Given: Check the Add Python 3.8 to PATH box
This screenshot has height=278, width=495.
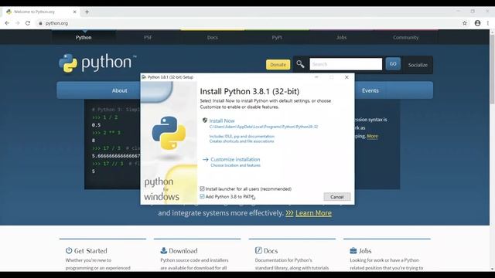Looking at the screenshot, I should [x=202, y=196].
